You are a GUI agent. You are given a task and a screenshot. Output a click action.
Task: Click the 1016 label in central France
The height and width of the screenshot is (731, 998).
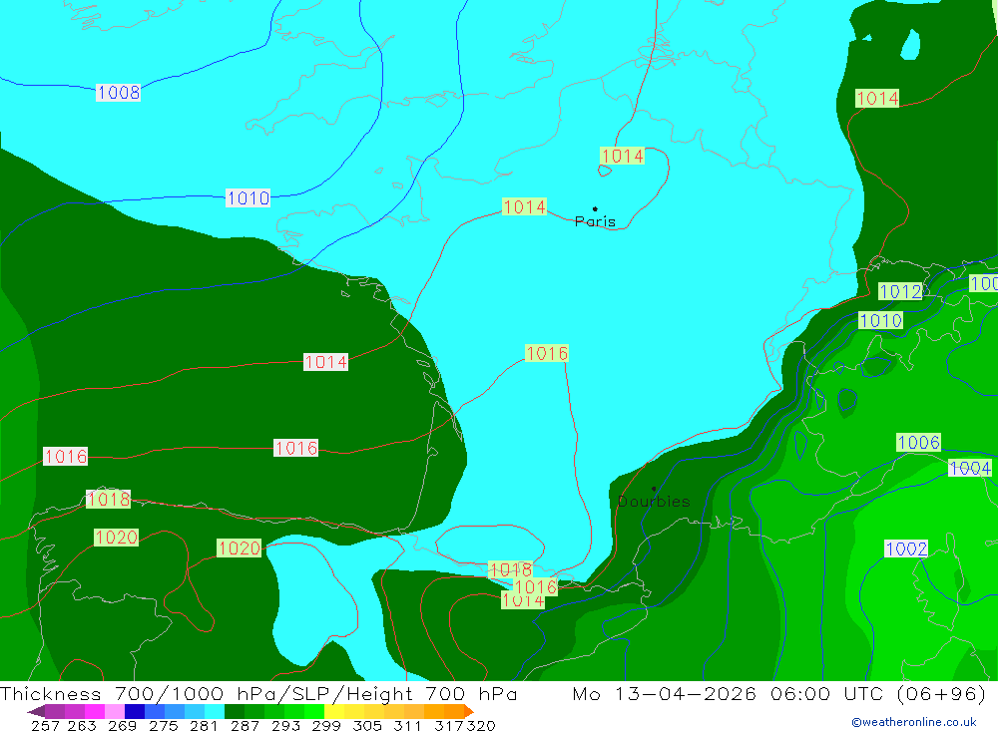coord(547,353)
